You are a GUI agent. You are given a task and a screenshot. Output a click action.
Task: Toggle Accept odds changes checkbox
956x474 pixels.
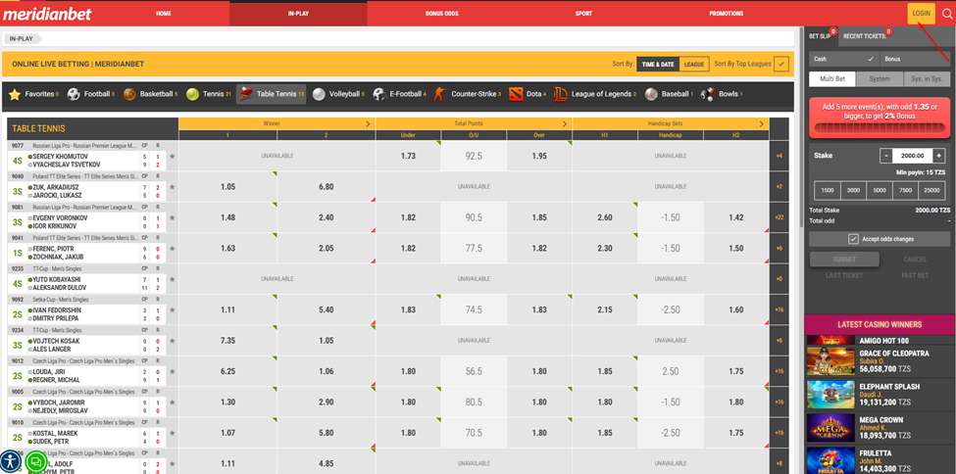coord(854,239)
